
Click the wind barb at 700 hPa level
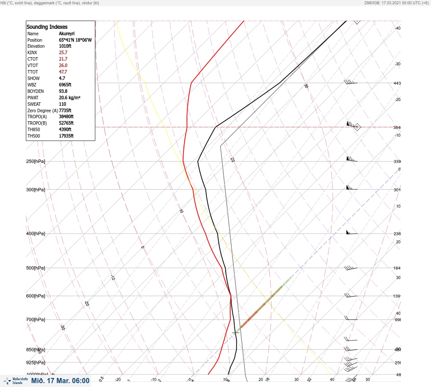[351, 318]
